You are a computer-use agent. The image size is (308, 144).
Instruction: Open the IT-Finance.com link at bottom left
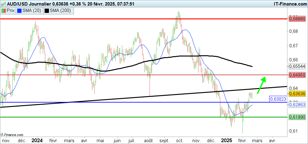[12, 135]
